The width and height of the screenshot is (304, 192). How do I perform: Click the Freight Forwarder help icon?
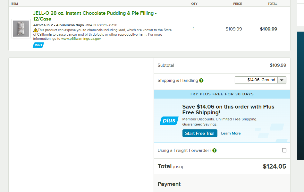click(215, 151)
